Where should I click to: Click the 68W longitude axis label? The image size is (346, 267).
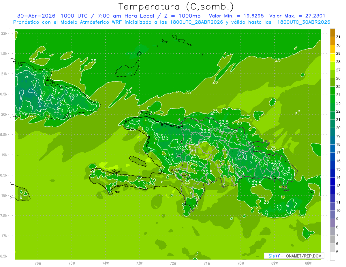point(308,263)
